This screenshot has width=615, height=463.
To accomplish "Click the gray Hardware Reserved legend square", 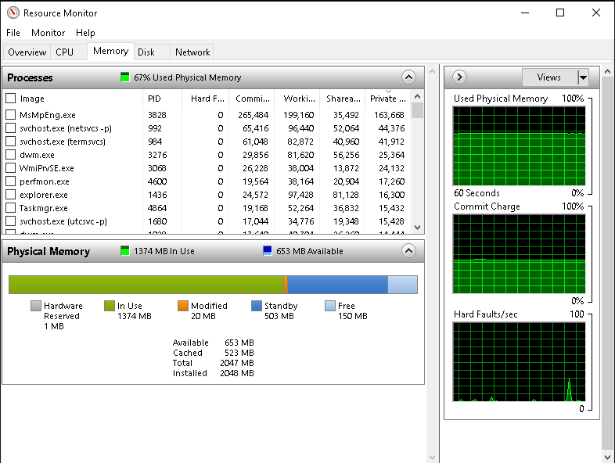I will [36, 306].
